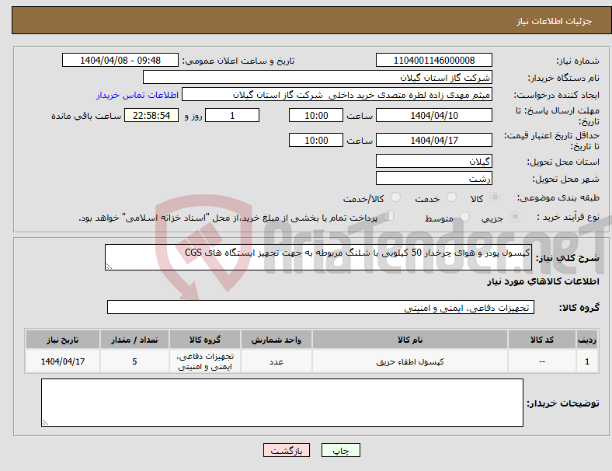Click the واحد شمارش column header
The width and height of the screenshot is (612, 471).
pos(276,340)
